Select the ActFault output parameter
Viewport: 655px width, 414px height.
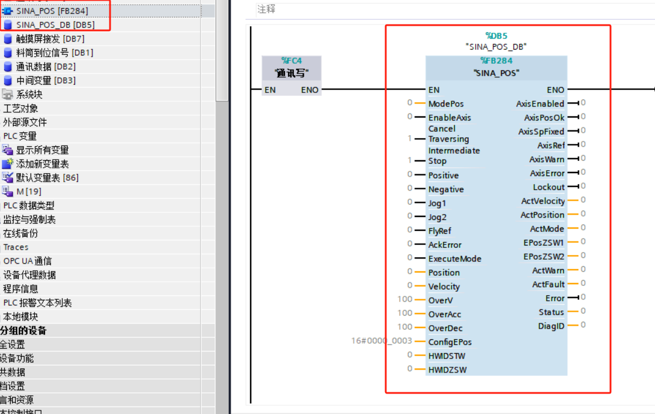pyautogui.click(x=548, y=284)
